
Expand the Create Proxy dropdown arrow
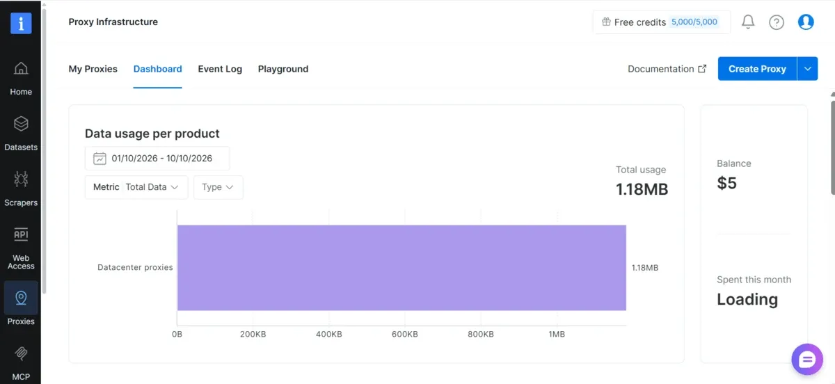808,69
